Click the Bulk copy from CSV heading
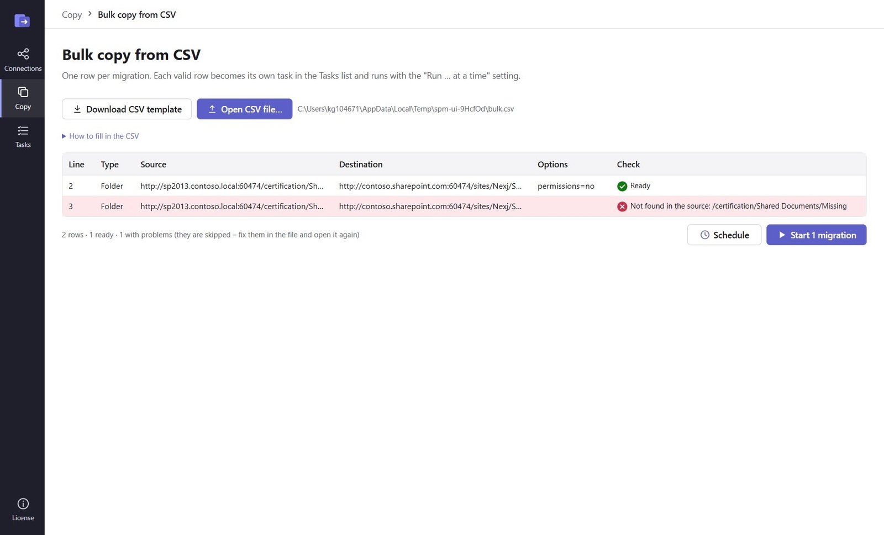This screenshot has width=884, height=535. click(x=131, y=55)
